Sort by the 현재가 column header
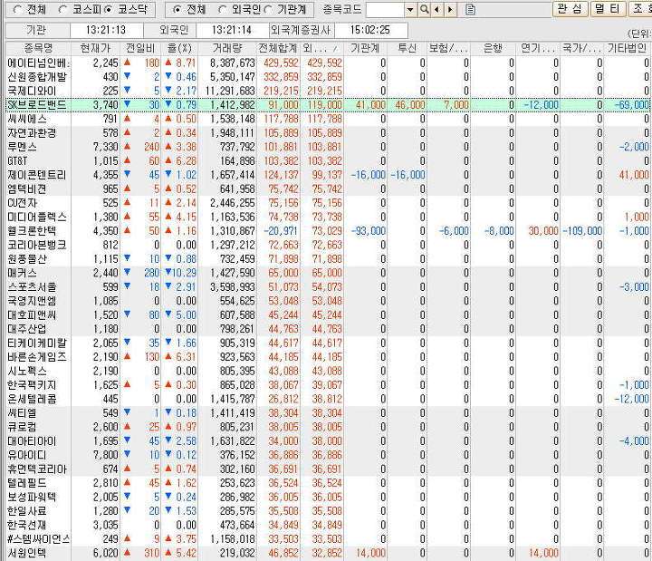 click(95, 48)
